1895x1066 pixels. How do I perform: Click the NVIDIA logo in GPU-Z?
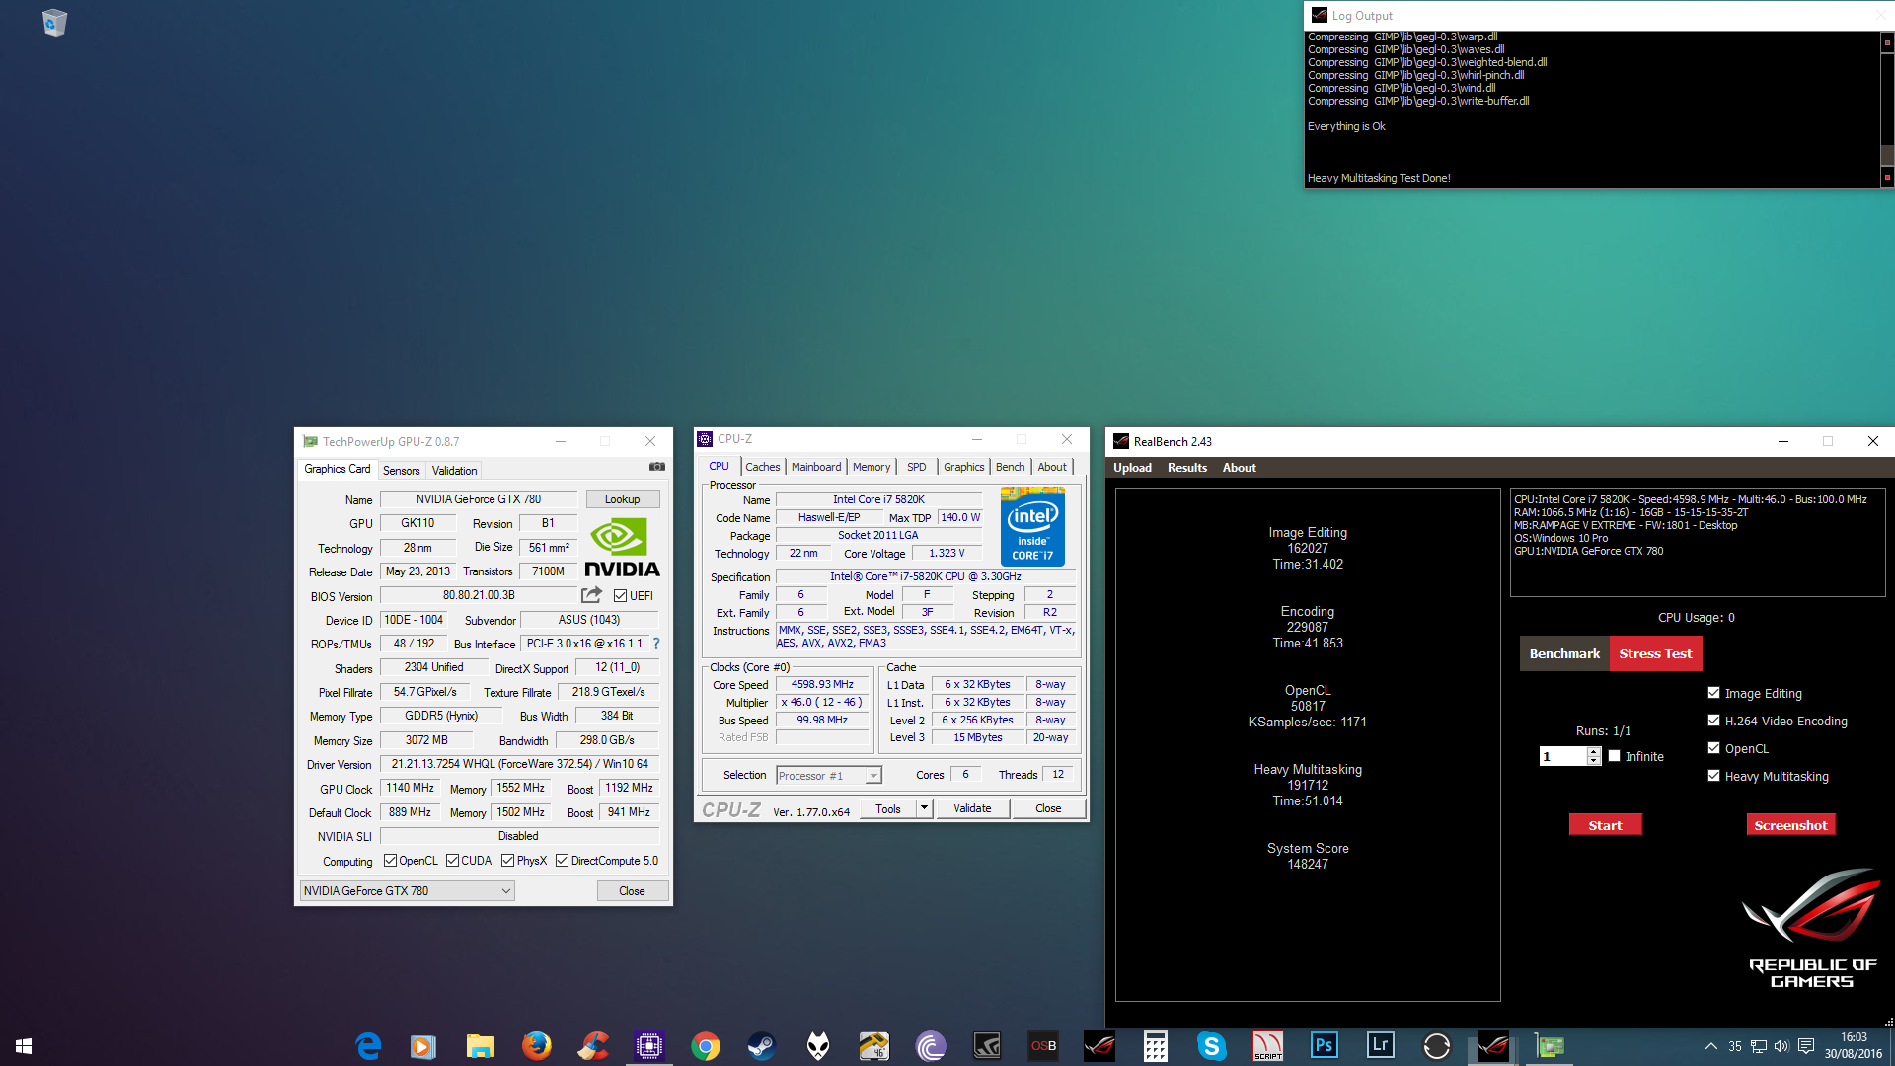622,548
